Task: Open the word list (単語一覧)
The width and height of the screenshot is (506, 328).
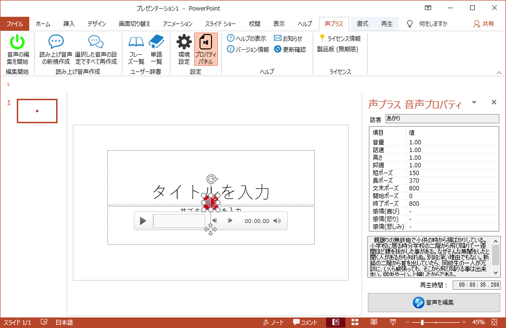Action: (156, 50)
